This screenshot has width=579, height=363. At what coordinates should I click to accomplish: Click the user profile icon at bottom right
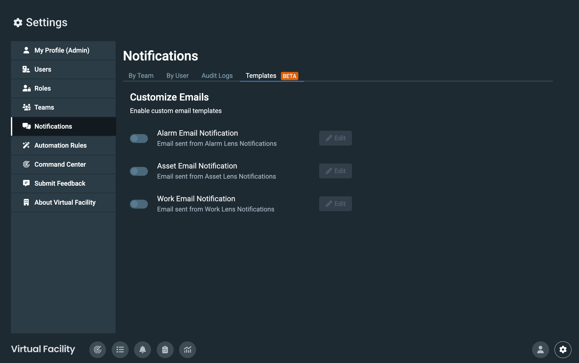540,349
